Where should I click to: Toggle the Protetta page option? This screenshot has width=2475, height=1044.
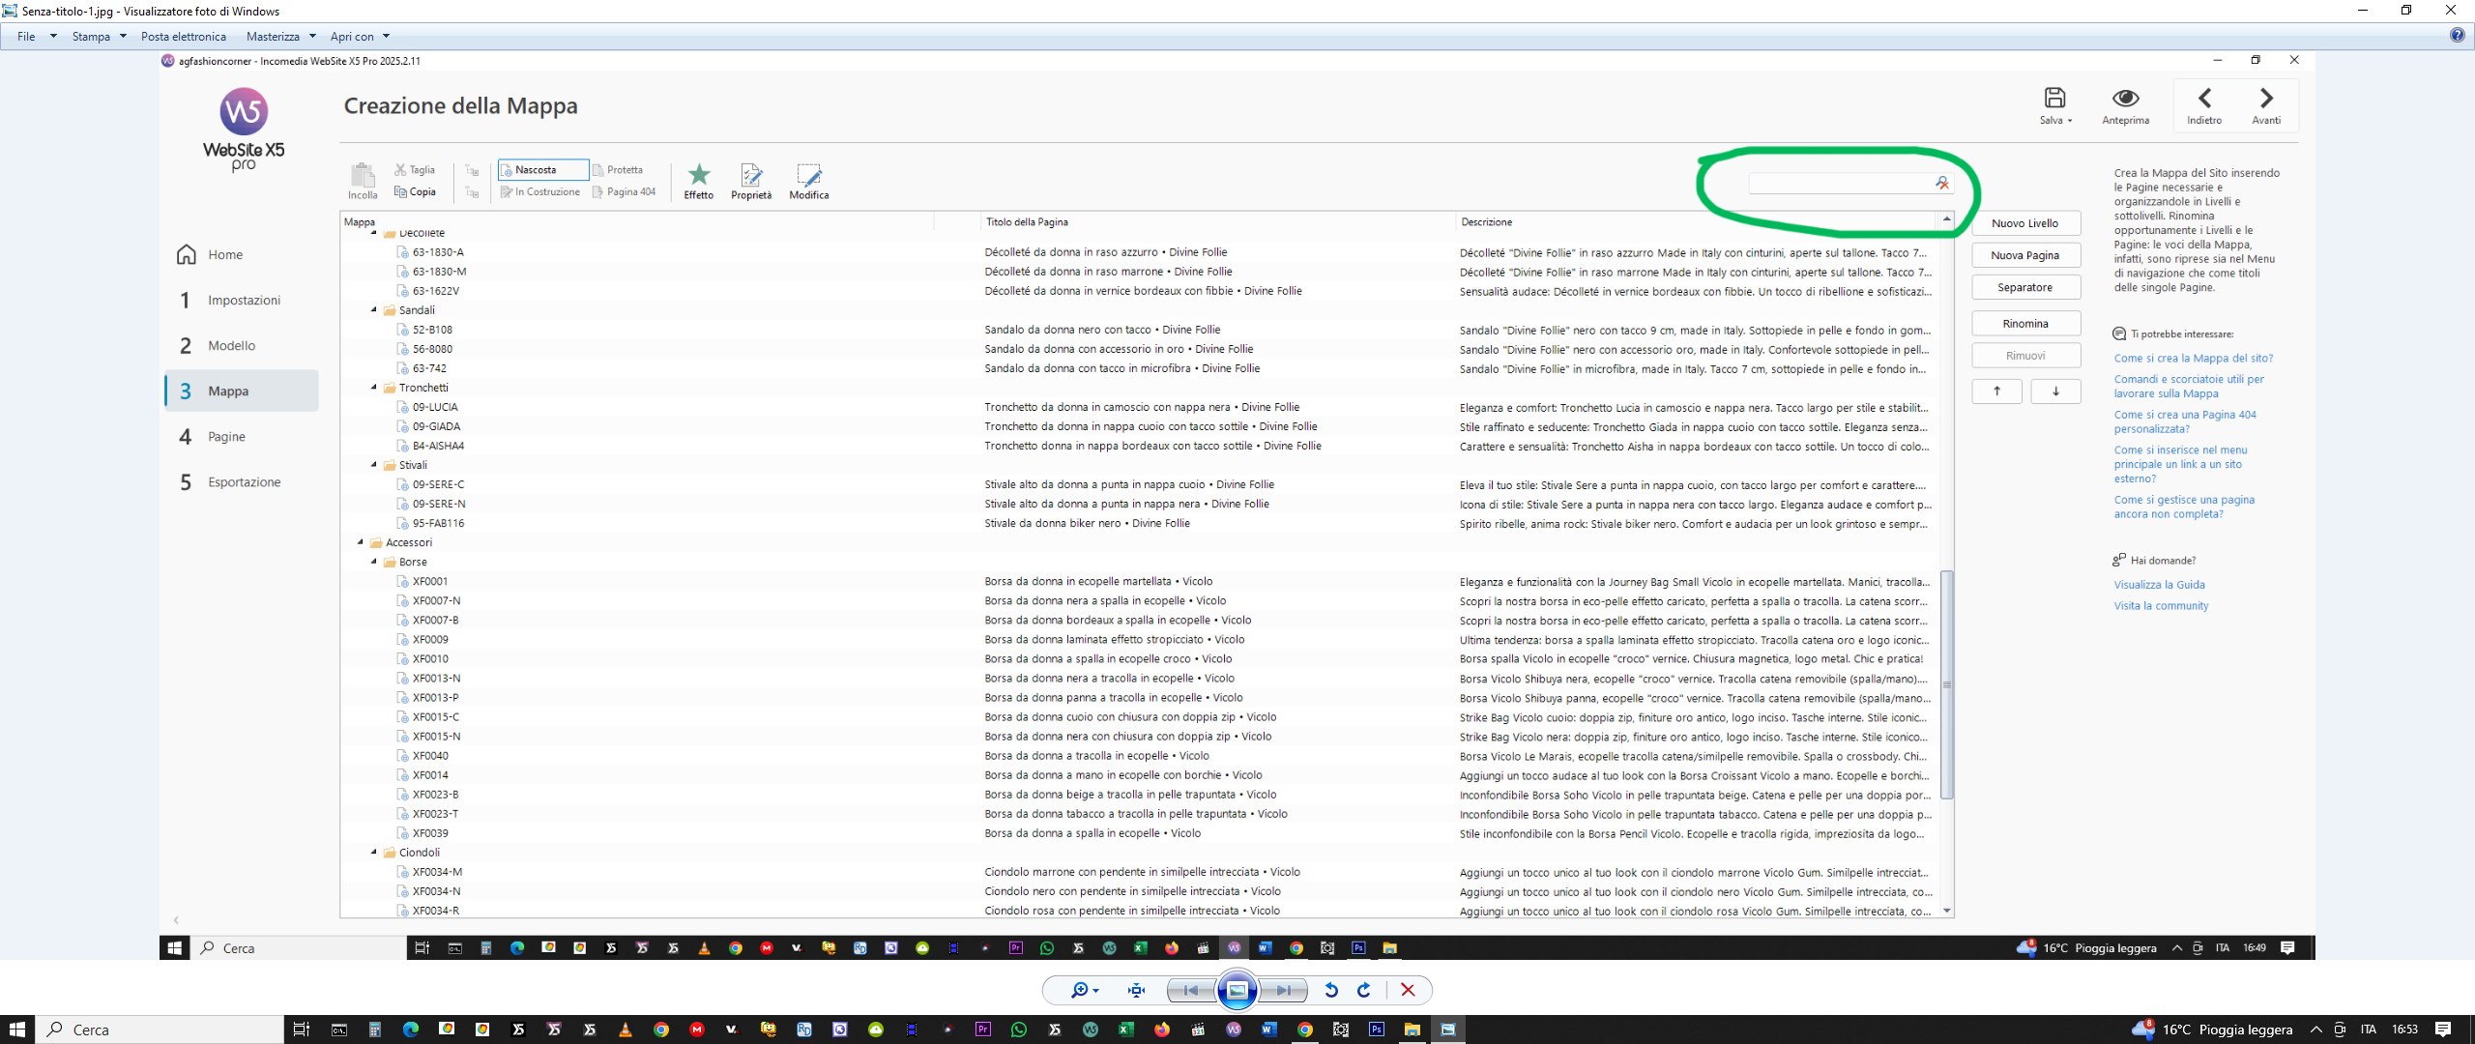(619, 170)
